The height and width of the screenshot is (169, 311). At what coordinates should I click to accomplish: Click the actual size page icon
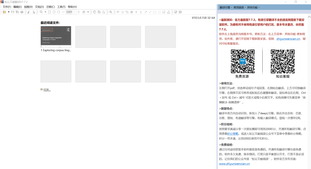click(x=50, y=12)
